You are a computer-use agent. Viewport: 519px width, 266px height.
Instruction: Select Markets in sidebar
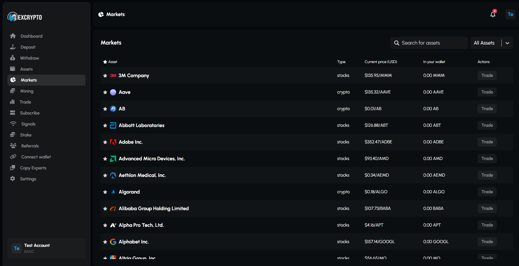coord(46,80)
